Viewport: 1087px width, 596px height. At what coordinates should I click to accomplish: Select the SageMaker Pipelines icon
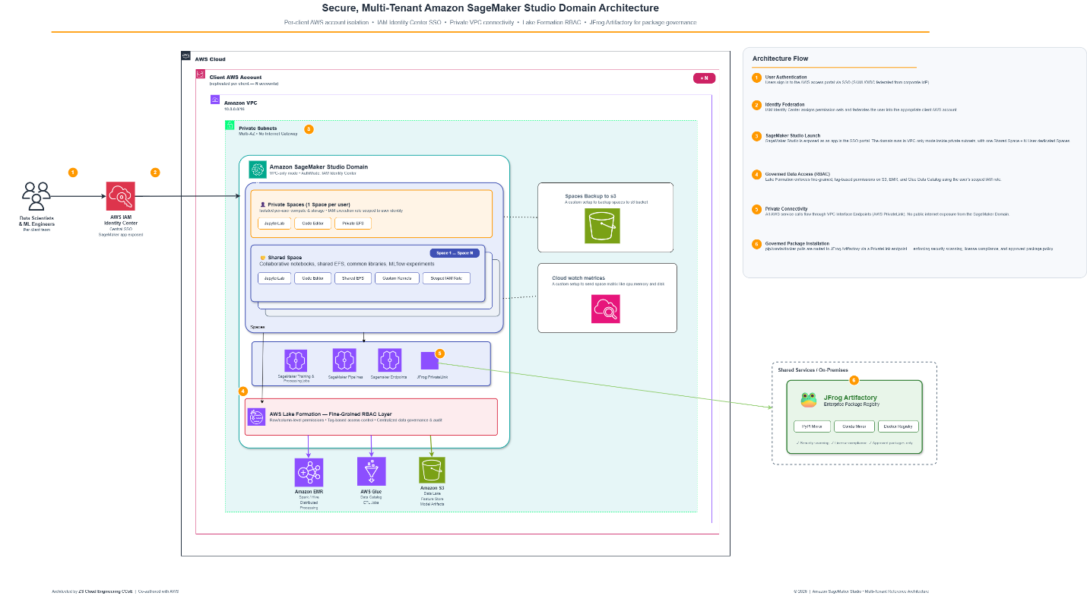[344, 360]
